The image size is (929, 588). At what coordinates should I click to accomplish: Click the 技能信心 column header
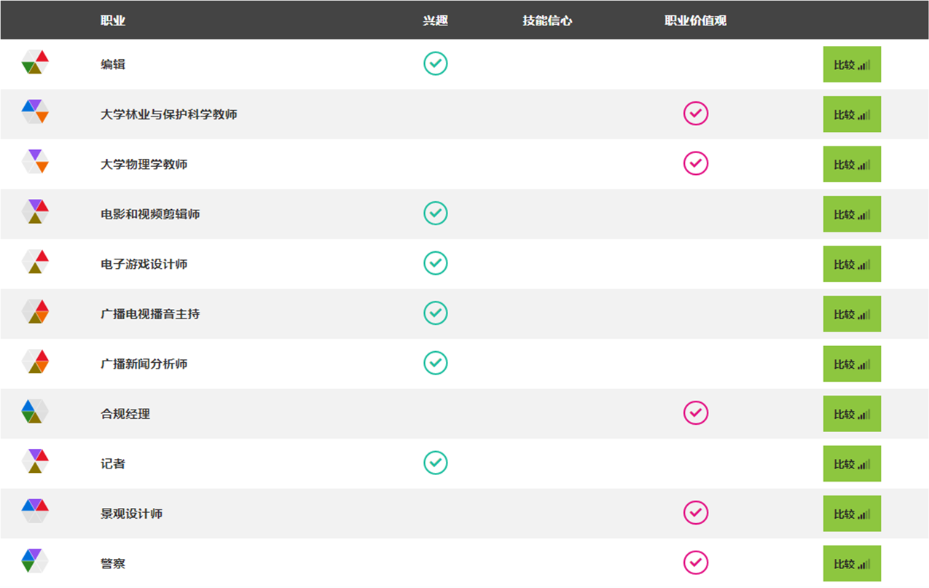tap(547, 20)
